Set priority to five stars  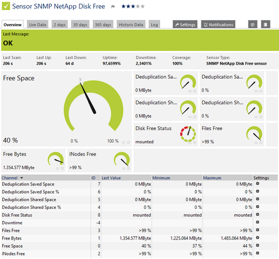[x=143, y=7]
